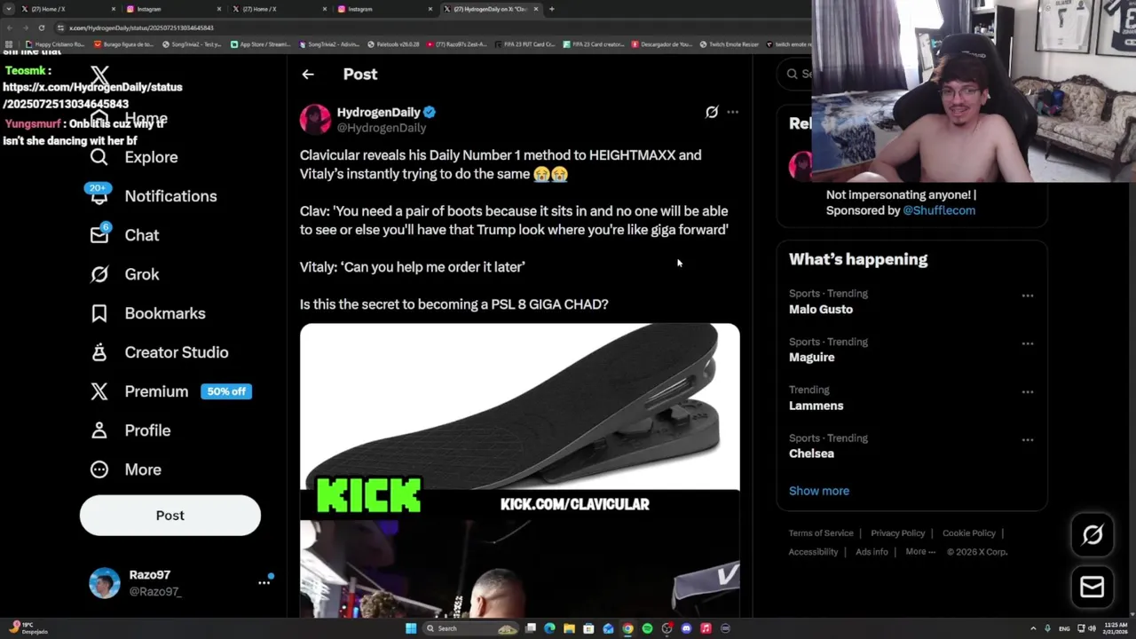Open the Maguire trending topic
Image resolution: width=1136 pixels, height=639 pixels.
(x=812, y=358)
